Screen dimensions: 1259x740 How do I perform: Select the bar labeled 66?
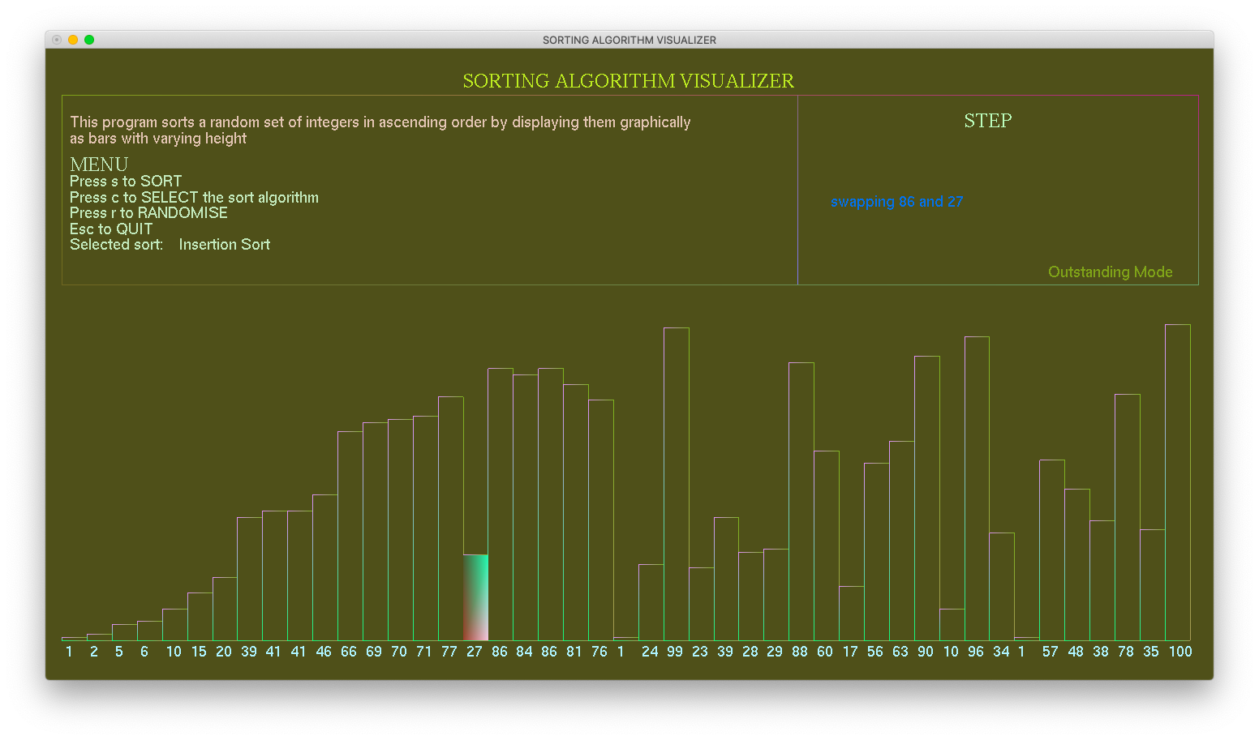click(x=350, y=536)
